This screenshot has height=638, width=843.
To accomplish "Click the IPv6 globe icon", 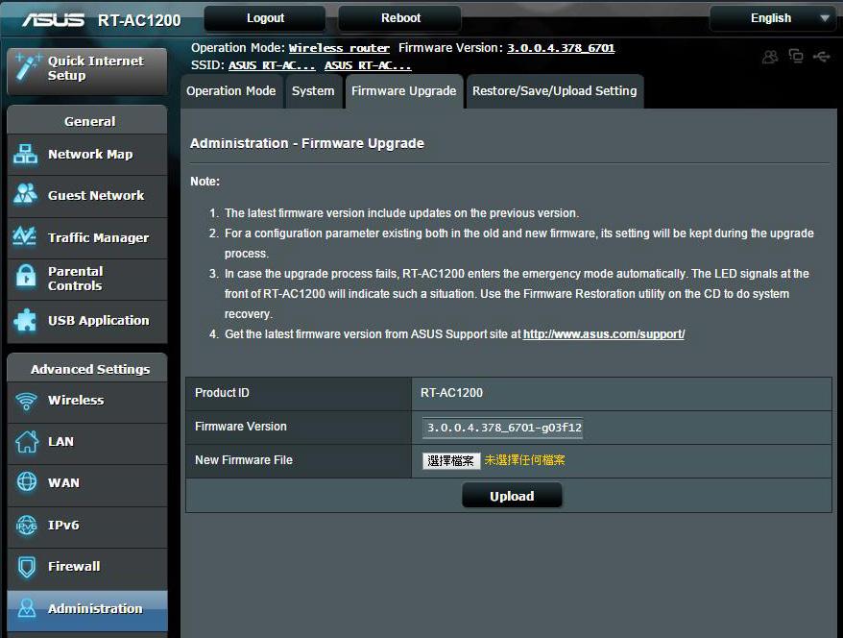I will point(26,525).
